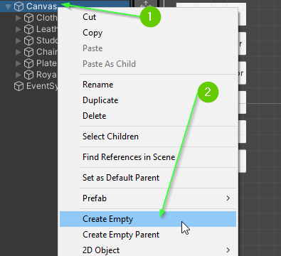Choose Create Empty Parent entry
Screen dimensions: 281x256
(x=148, y=235)
